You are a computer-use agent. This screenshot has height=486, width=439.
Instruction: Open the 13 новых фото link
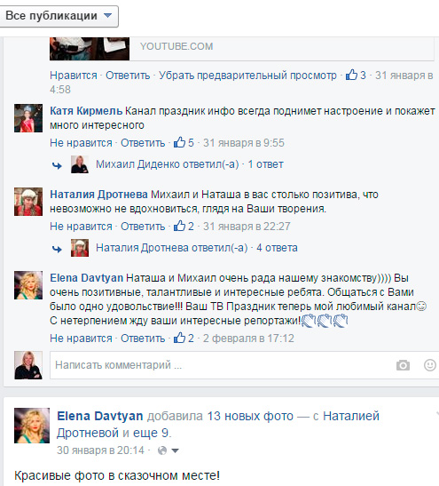tap(250, 416)
